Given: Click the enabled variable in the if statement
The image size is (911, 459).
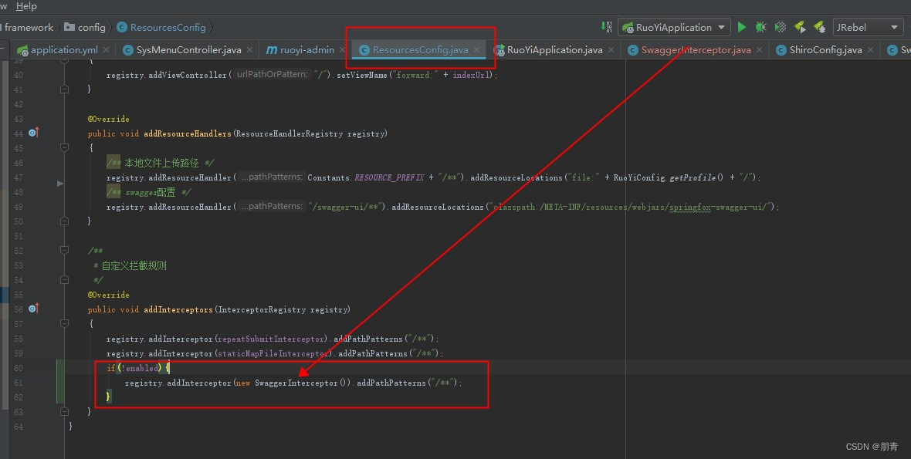Looking at the screenshot, I should click(x=142, y=368).
